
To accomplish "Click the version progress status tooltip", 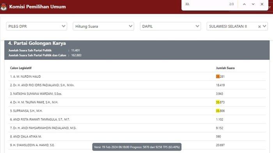I will click(x=137, y=147).
